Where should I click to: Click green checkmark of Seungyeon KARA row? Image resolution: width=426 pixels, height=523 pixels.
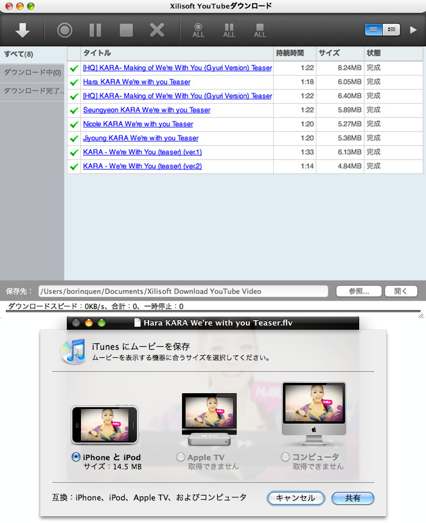(x=74, y=110)
